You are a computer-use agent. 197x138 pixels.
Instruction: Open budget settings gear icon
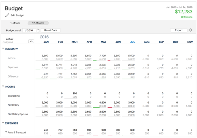pyautogui.click(x=191, y=30)
